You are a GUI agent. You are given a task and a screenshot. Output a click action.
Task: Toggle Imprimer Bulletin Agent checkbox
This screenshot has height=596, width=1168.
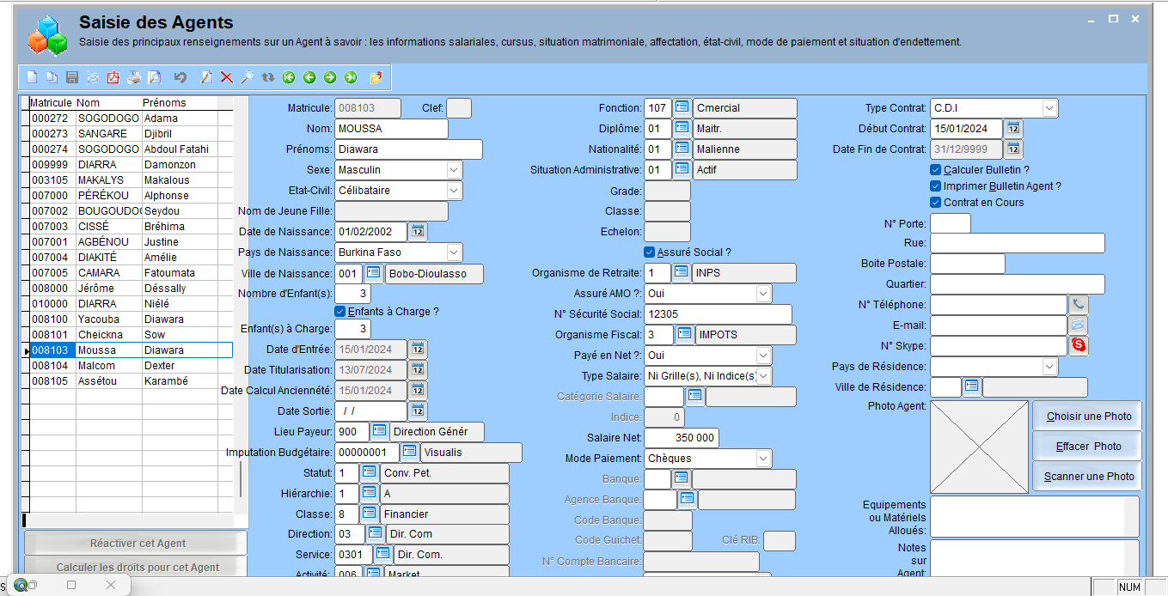click(936, 186)
